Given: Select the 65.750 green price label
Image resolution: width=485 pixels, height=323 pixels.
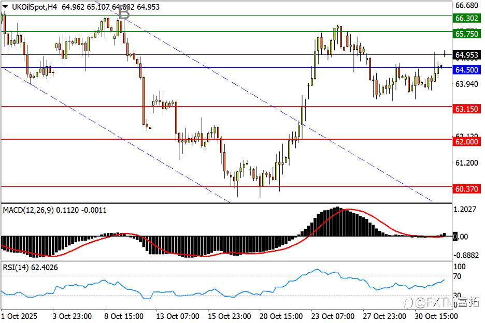Looking at the screenshot, I should [x=467, y=34].
